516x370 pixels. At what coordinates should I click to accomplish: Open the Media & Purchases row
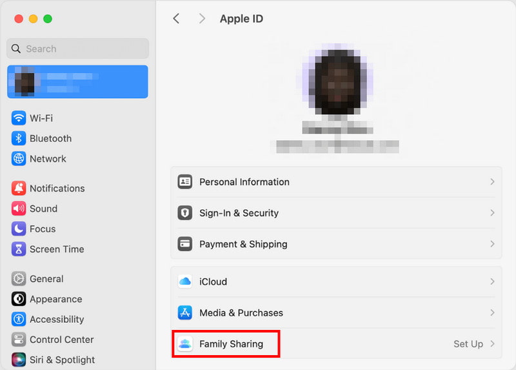tap(336, 313)
